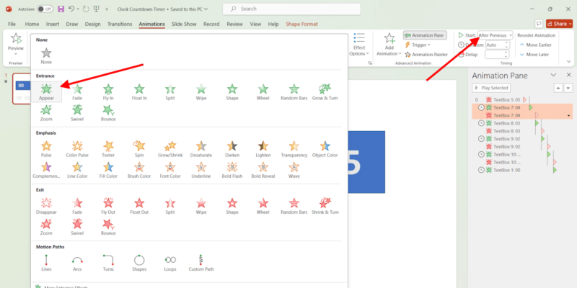The image size is (577, 288).
Task: Move animation down with pane arrow
Action: pyautogui.click(x=568, y=88)
